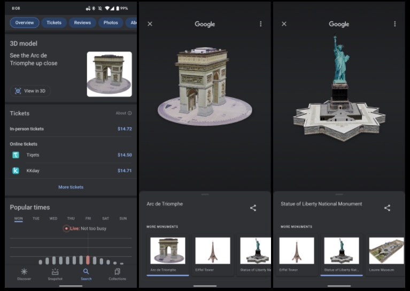
Task: Tap the Arc de Triomphe preview image card
Action: click(x=109, y=74)
